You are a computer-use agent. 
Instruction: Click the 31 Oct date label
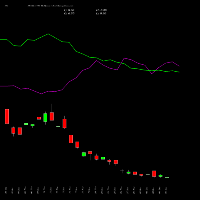(x=12, y=190)
